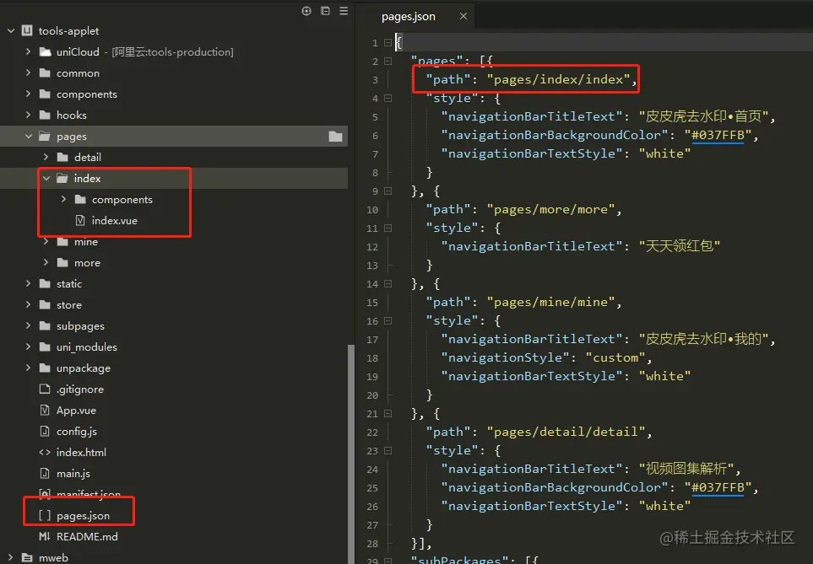Click the main.js file icon
This screenshot has height=564, width=813.
coord(45,473)
